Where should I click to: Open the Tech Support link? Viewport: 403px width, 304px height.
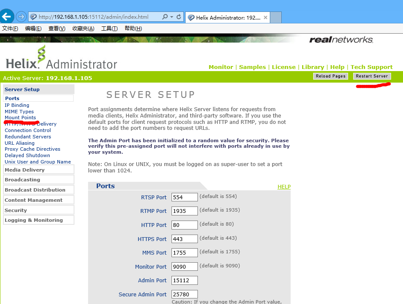[x=372, y=67]
